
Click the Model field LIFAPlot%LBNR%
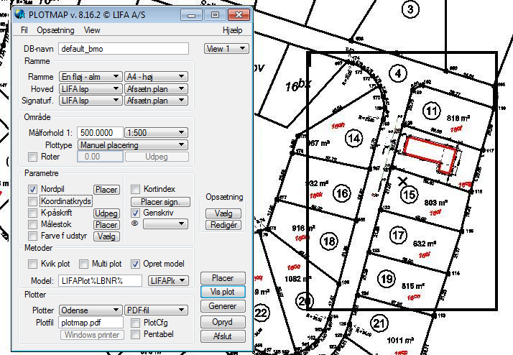coord(100,281)
